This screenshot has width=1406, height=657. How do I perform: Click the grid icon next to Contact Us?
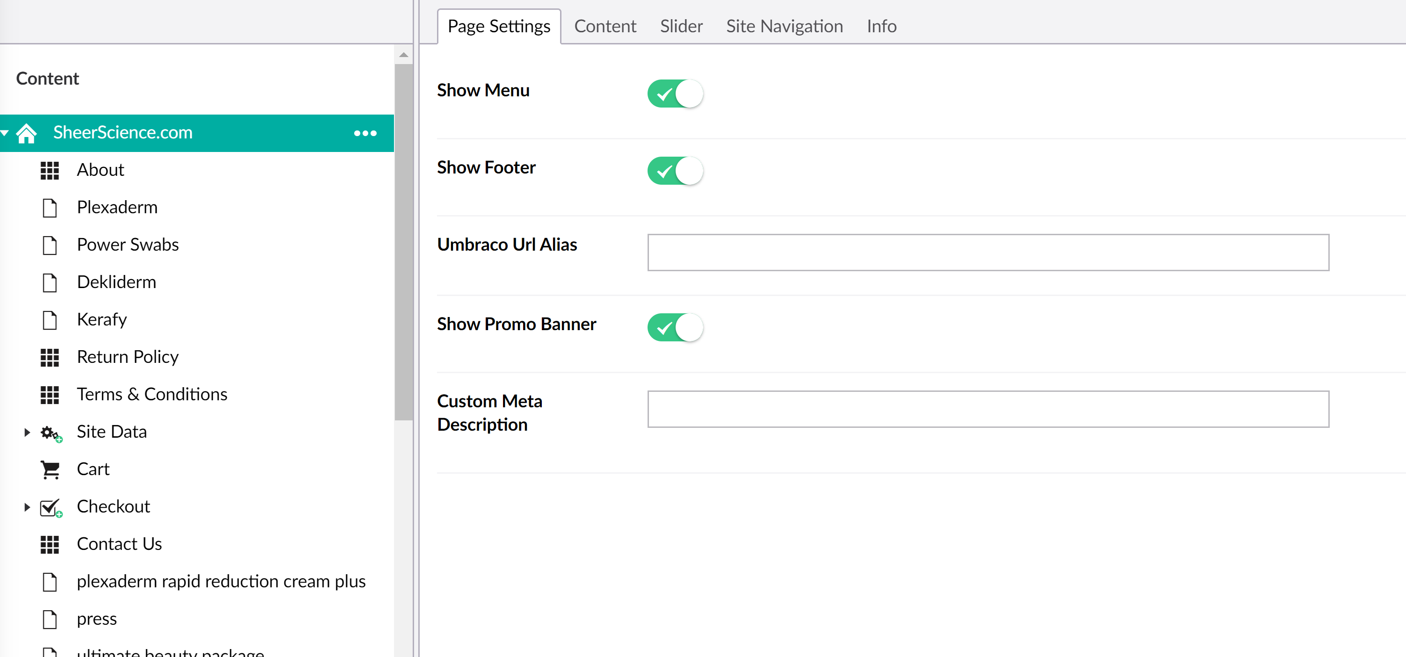[50, 544]
